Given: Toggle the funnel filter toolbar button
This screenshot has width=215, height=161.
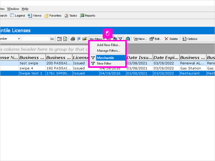Looking at the screenshot, I should coord(120,39).
